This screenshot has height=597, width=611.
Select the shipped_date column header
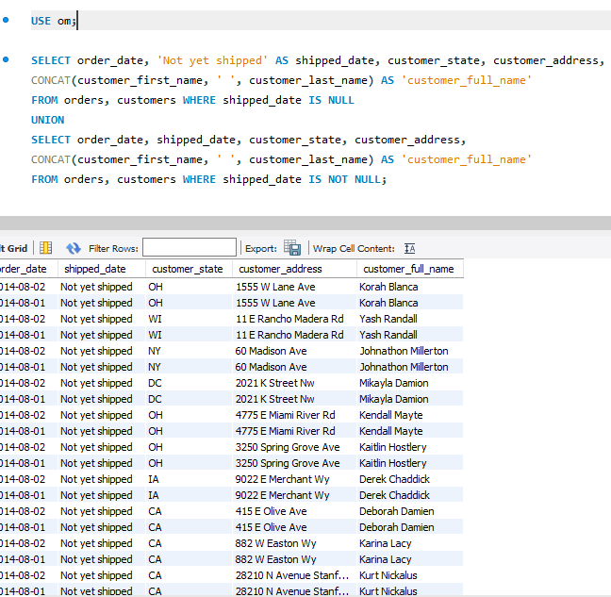[94, 269]
